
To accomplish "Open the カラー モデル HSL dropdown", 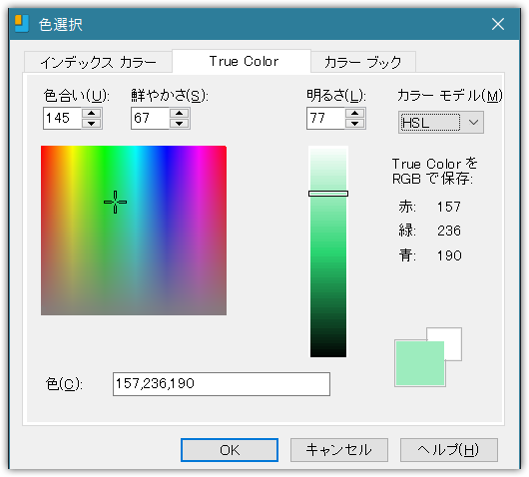I will click(x=441, y=122).
